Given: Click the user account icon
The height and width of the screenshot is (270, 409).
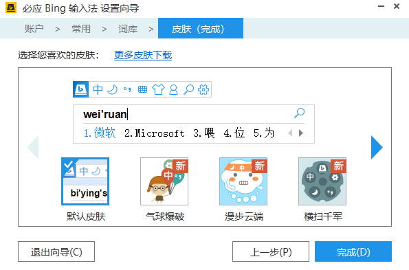Looking at the screenshot, I should (173, 89).
